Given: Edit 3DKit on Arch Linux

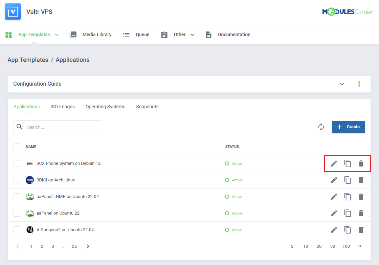Looking at the screenshot, I should (334, 180).
